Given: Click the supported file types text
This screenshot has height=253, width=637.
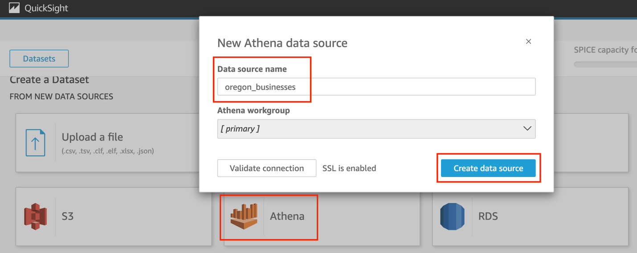Looking at the screenshot, I should point(108,151).
